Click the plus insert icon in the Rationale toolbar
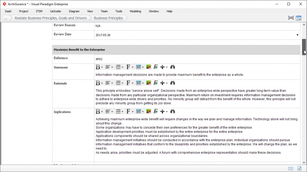The width and height of the screenshot is (307, 172). pos(163,83)
